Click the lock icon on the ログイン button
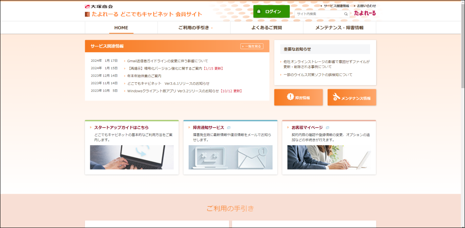 tap(259, 11)
